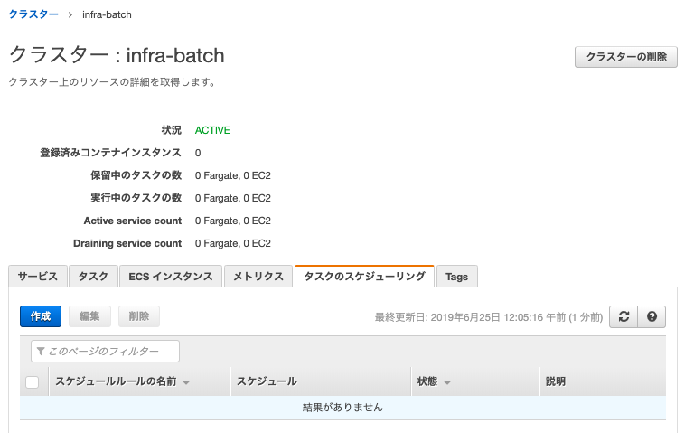Click the 編集 button
The width and height of the screenshot is (694, 433).
click(x=89, y=316)
